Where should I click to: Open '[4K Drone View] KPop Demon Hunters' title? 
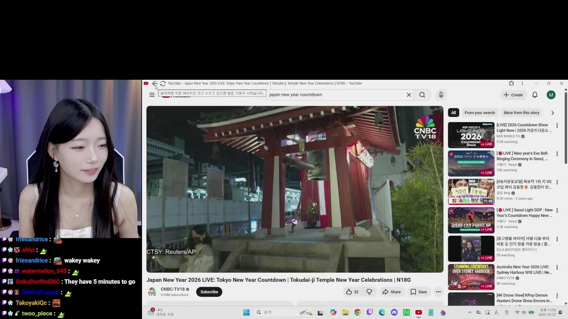pos(524,298)
